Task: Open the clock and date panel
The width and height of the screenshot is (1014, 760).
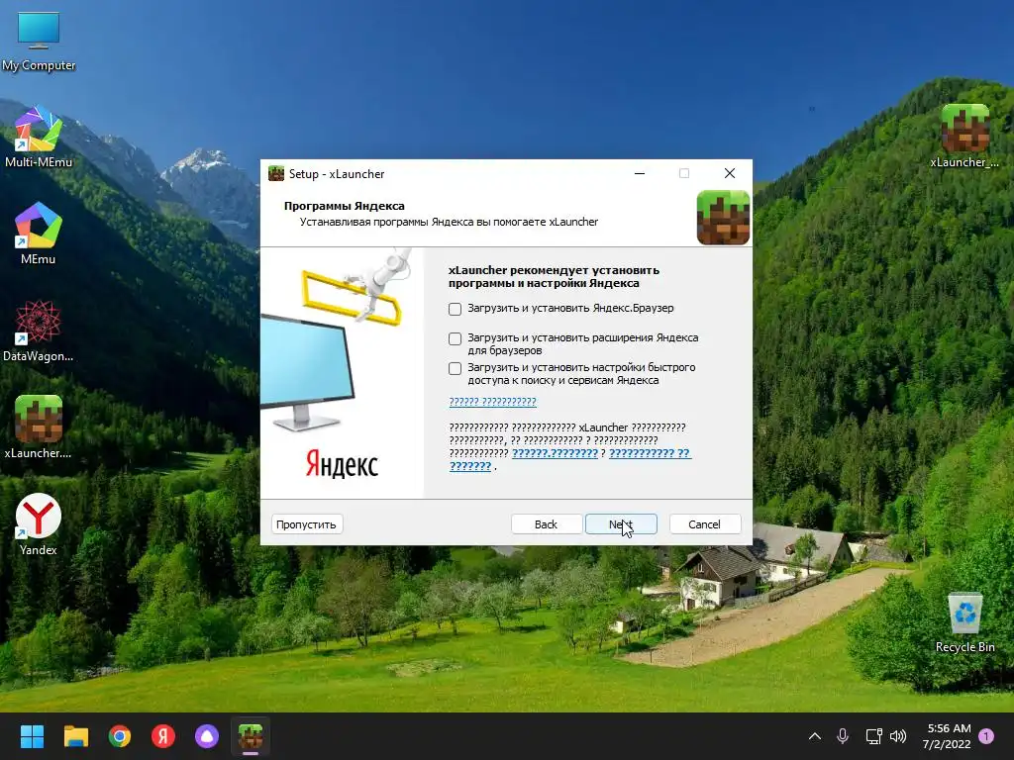Action: [947, 736]
